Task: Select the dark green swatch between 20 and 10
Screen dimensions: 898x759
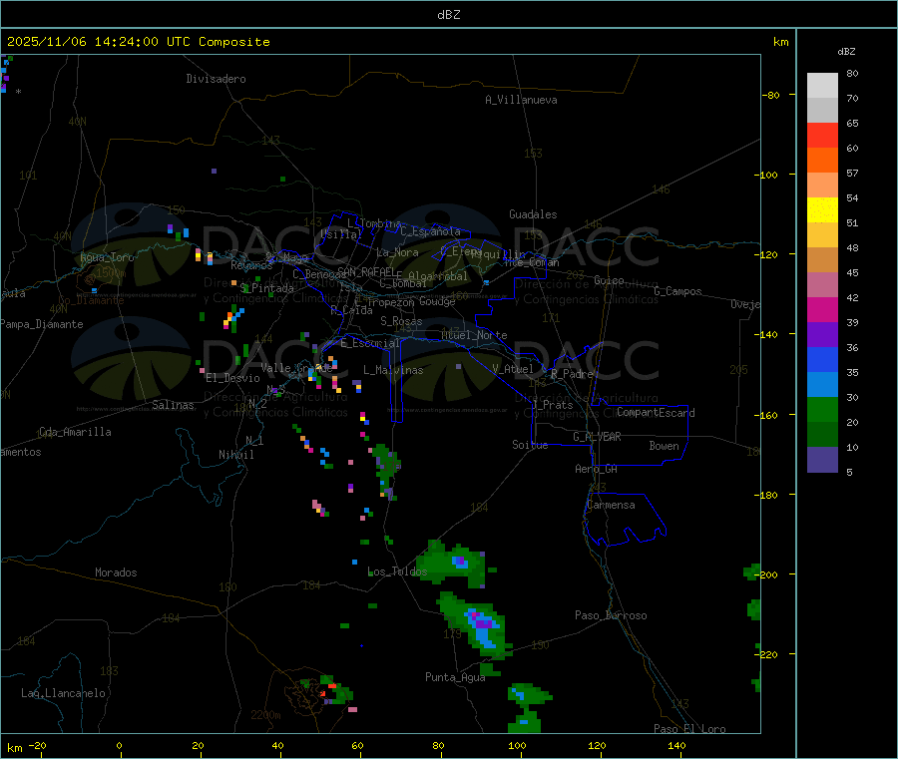Action: [822, 435]
